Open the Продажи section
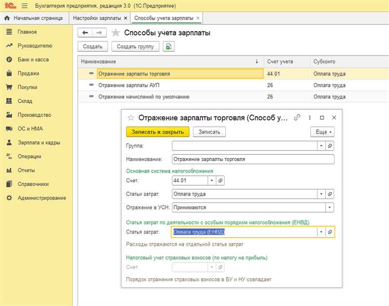This screenshot has height=306, width=389. pos(29,74)
